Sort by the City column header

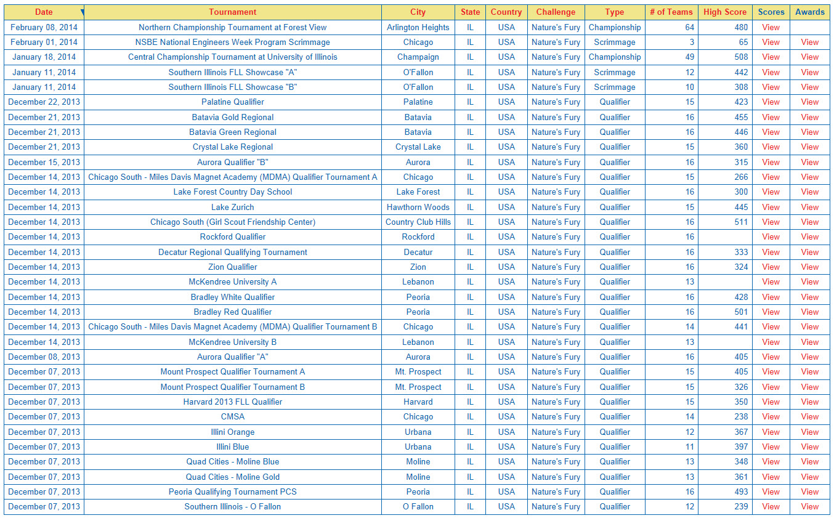click(418, 12)
